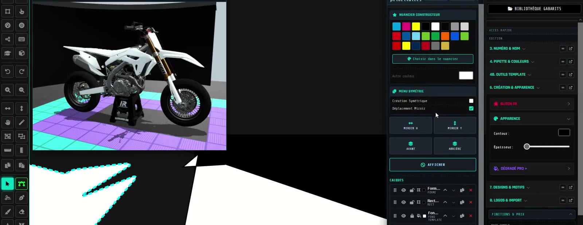Viewport: 583px width, 225px height.
Task: Collapse the Finitions & Prix section
Action: (532, 214)
